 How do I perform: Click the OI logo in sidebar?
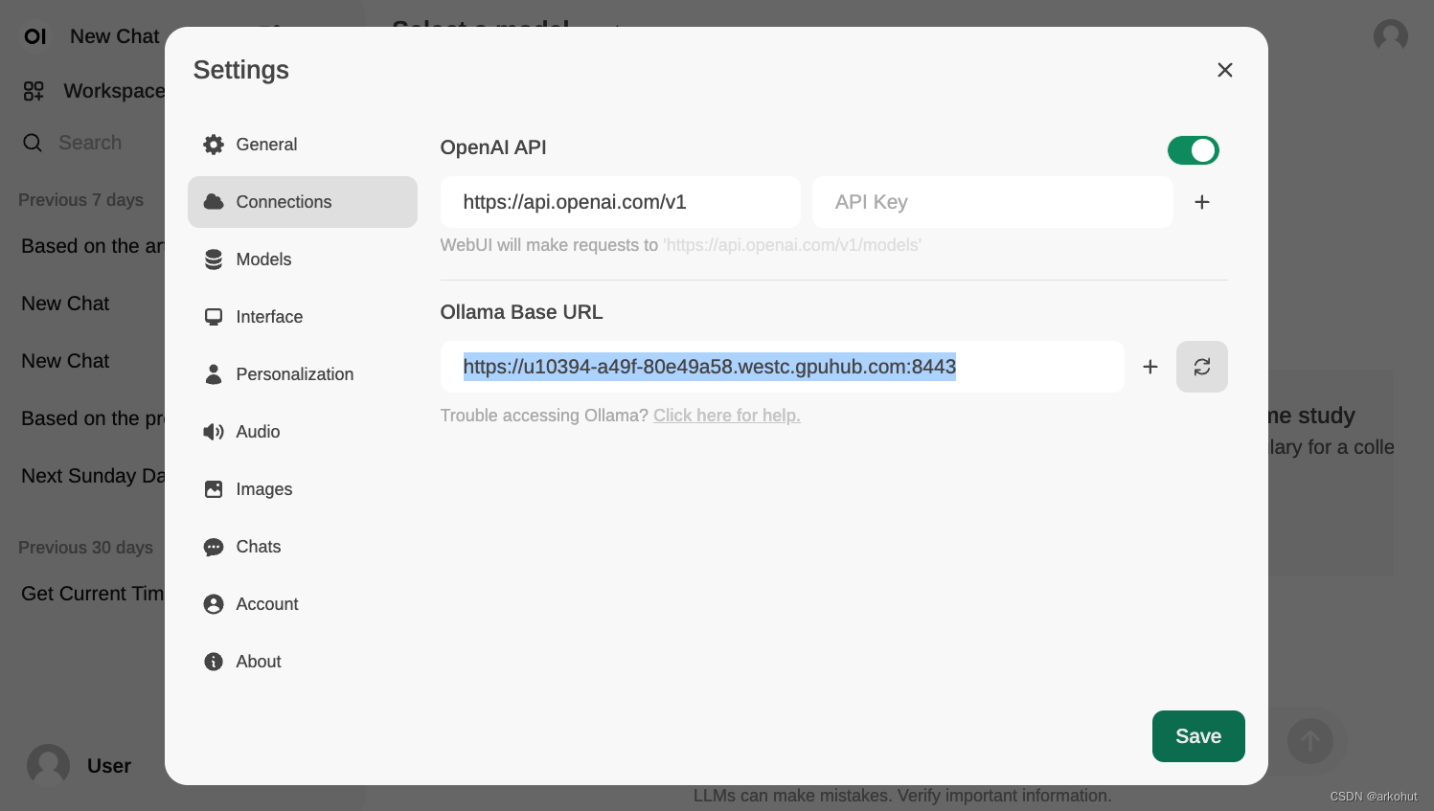pos(35,36)
